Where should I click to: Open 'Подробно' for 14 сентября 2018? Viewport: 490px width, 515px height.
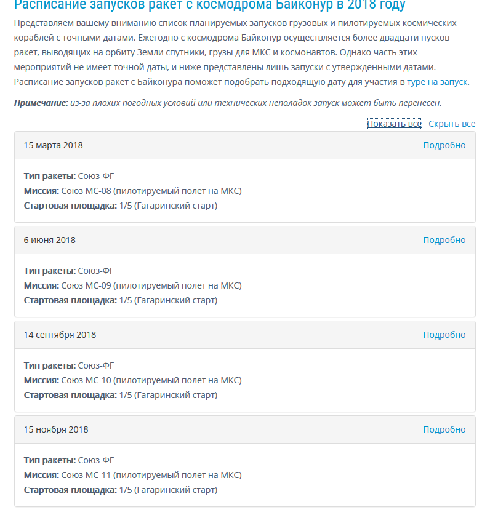(444, 335)
